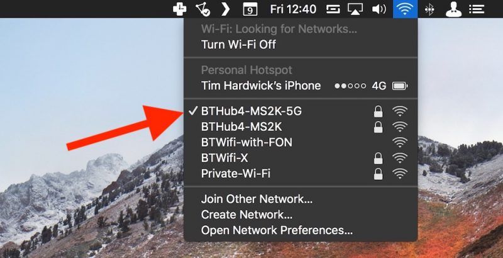Open the volume speaker icon
This screenshot has width=503, height=258.
379,9
